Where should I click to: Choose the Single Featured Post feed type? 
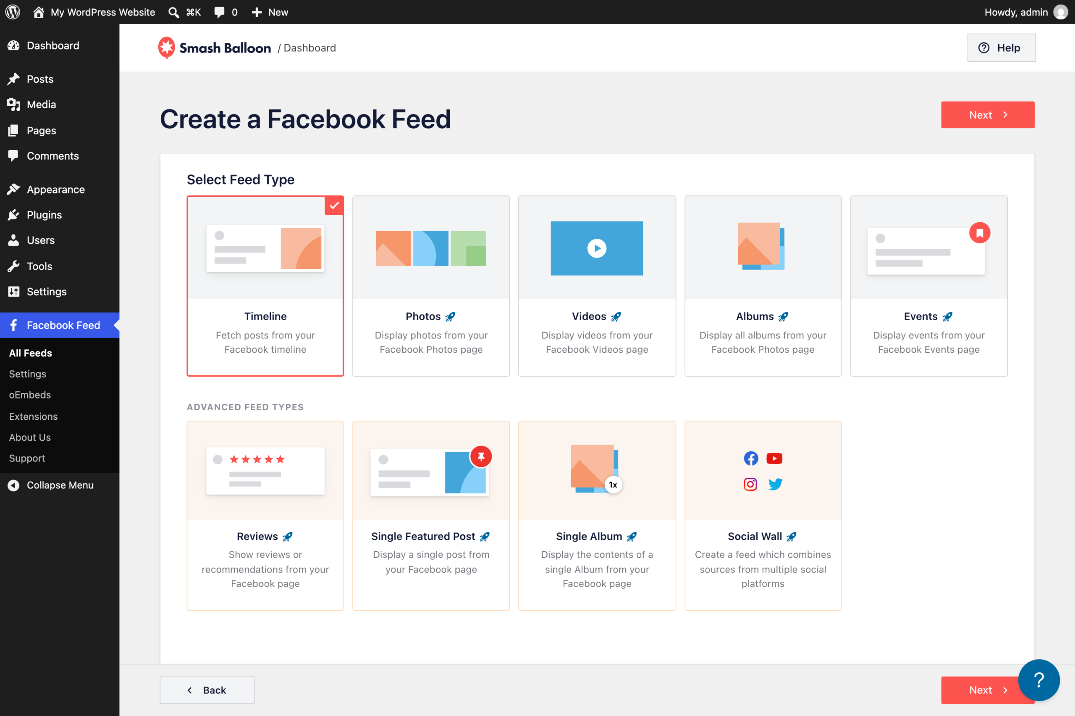(x=431, y=516)
